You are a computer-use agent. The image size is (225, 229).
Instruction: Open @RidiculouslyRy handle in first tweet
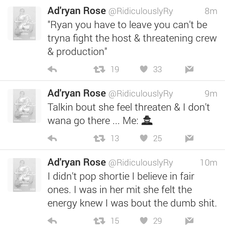coord(141,11)
